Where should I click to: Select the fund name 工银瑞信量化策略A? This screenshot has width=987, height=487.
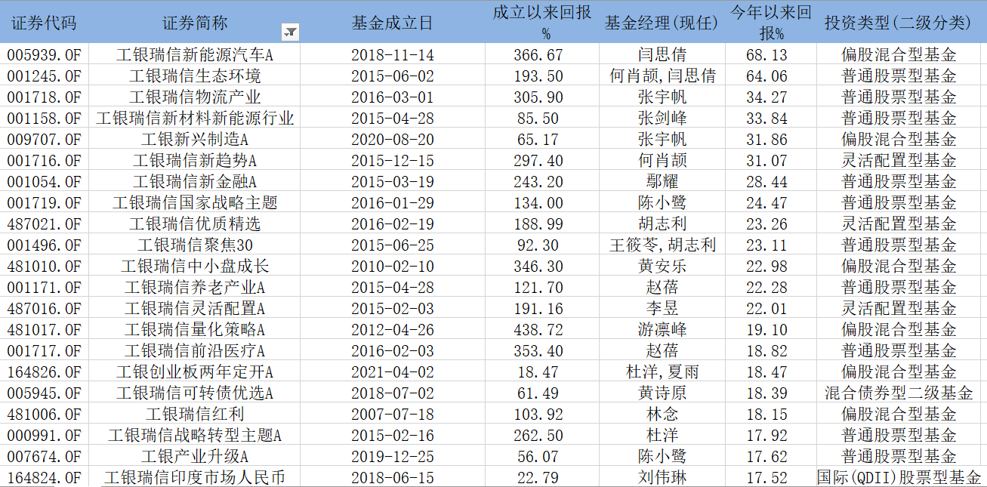195,330
